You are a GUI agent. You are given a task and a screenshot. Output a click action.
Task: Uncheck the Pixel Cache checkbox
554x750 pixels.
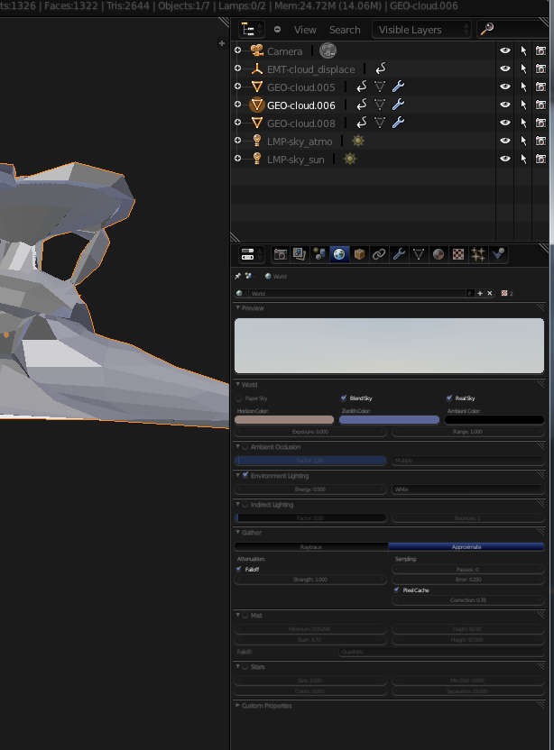point(396,590)
